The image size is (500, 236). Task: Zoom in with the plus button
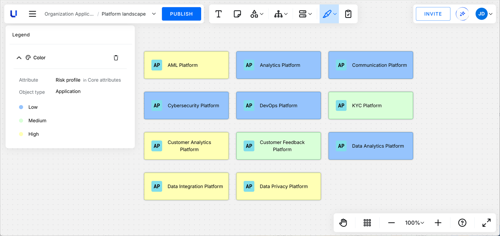coord(438,223)
